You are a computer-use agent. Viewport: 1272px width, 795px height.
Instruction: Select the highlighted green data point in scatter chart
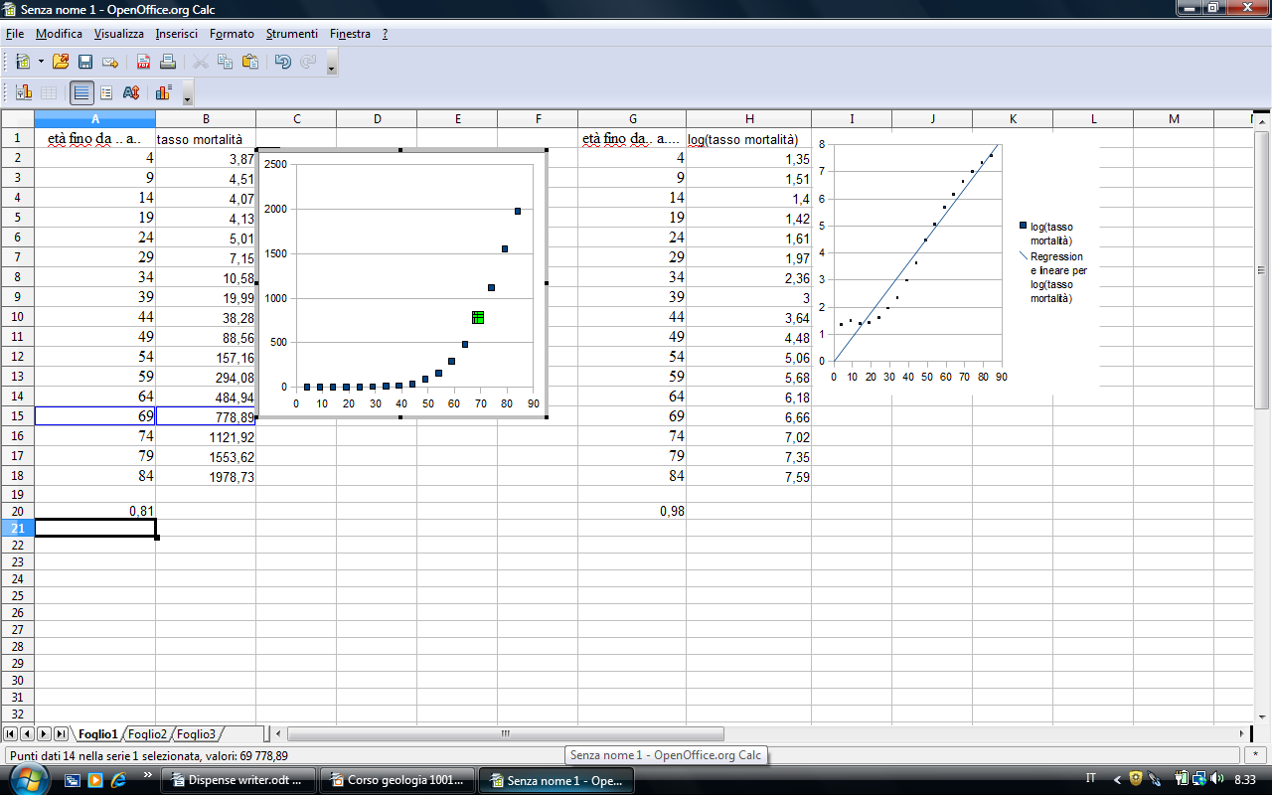[478, 317]
